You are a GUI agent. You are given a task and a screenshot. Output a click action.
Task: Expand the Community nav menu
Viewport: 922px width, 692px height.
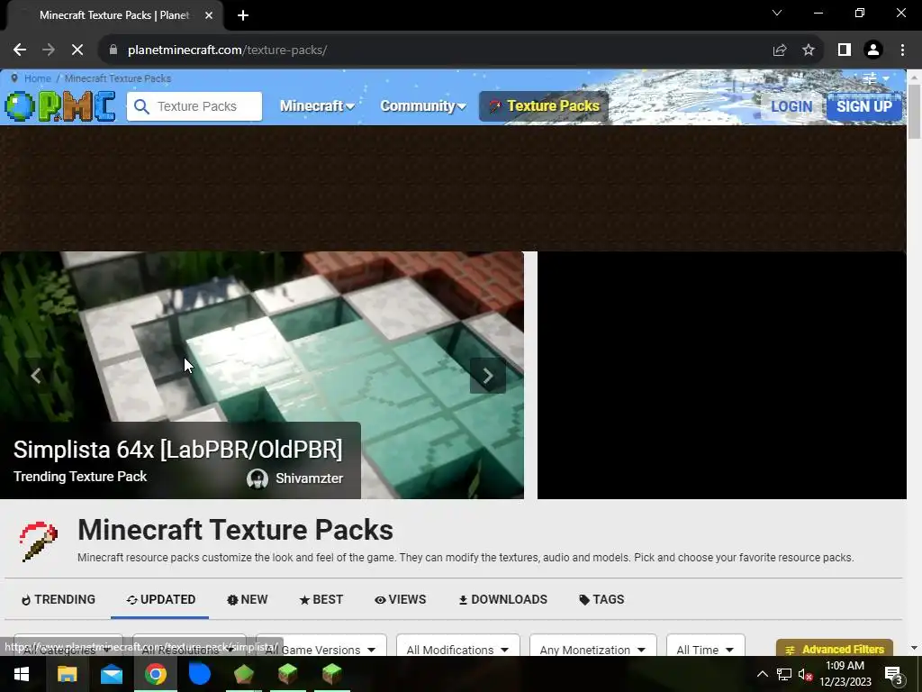point(423,106)
